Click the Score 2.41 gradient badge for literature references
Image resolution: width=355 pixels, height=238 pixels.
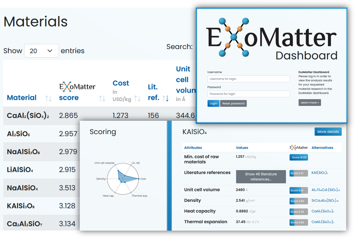(x=298, y=173)
